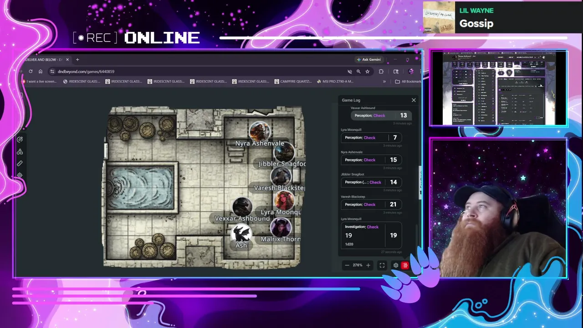This screenshot has height=328, width=583.
Task: Bookmark this page with star icon
Action: tap(367, 72)
